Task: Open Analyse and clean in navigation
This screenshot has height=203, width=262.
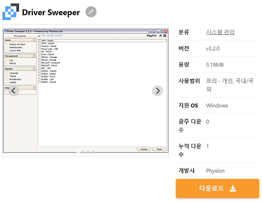Action: click(x=17, y=44)
